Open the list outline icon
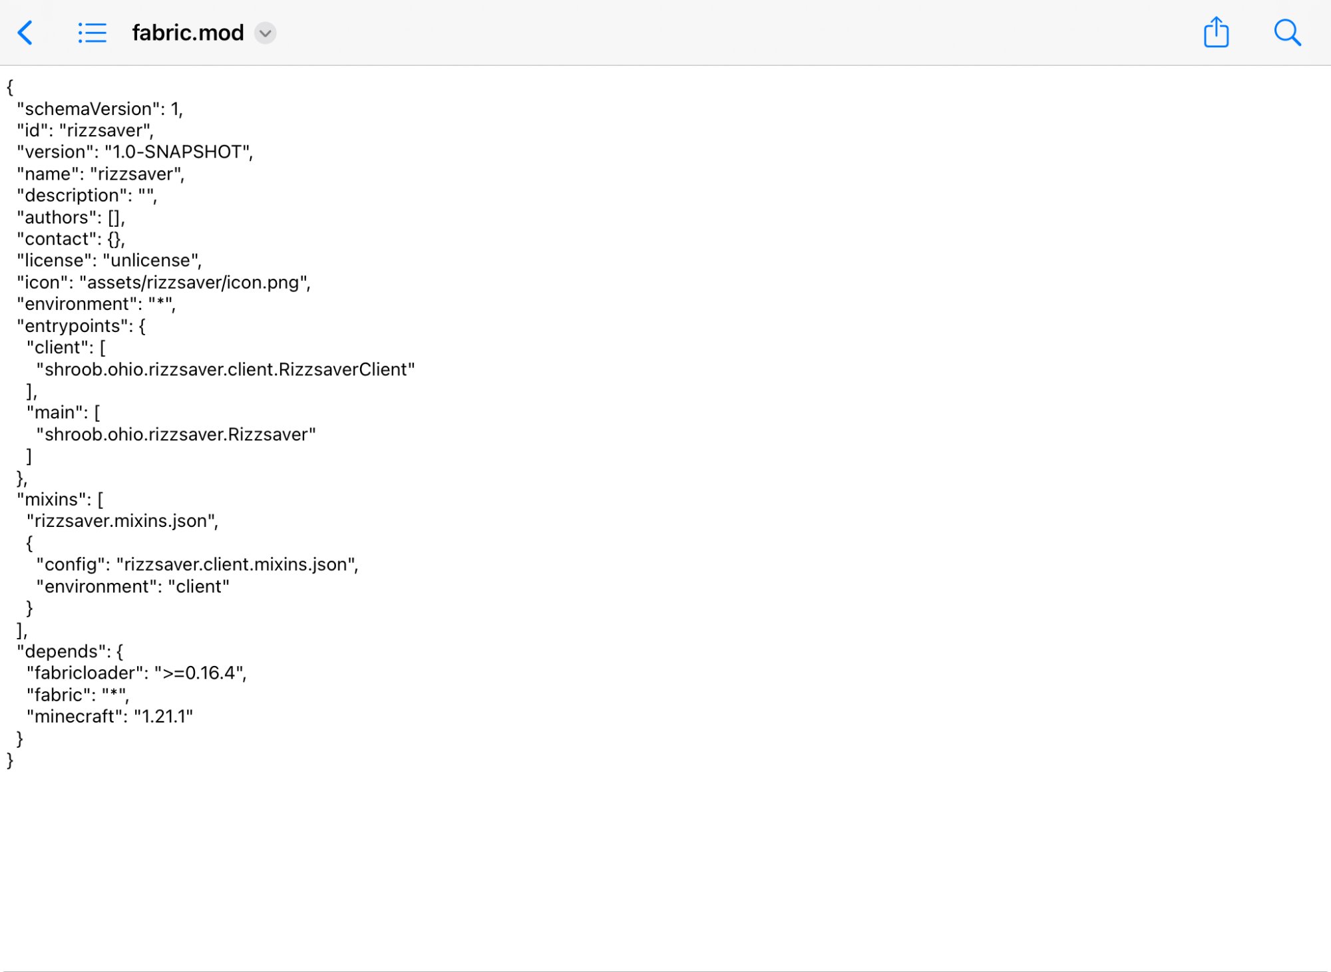Viewport: 1331px width, 972px height. (x=92, y=33)
